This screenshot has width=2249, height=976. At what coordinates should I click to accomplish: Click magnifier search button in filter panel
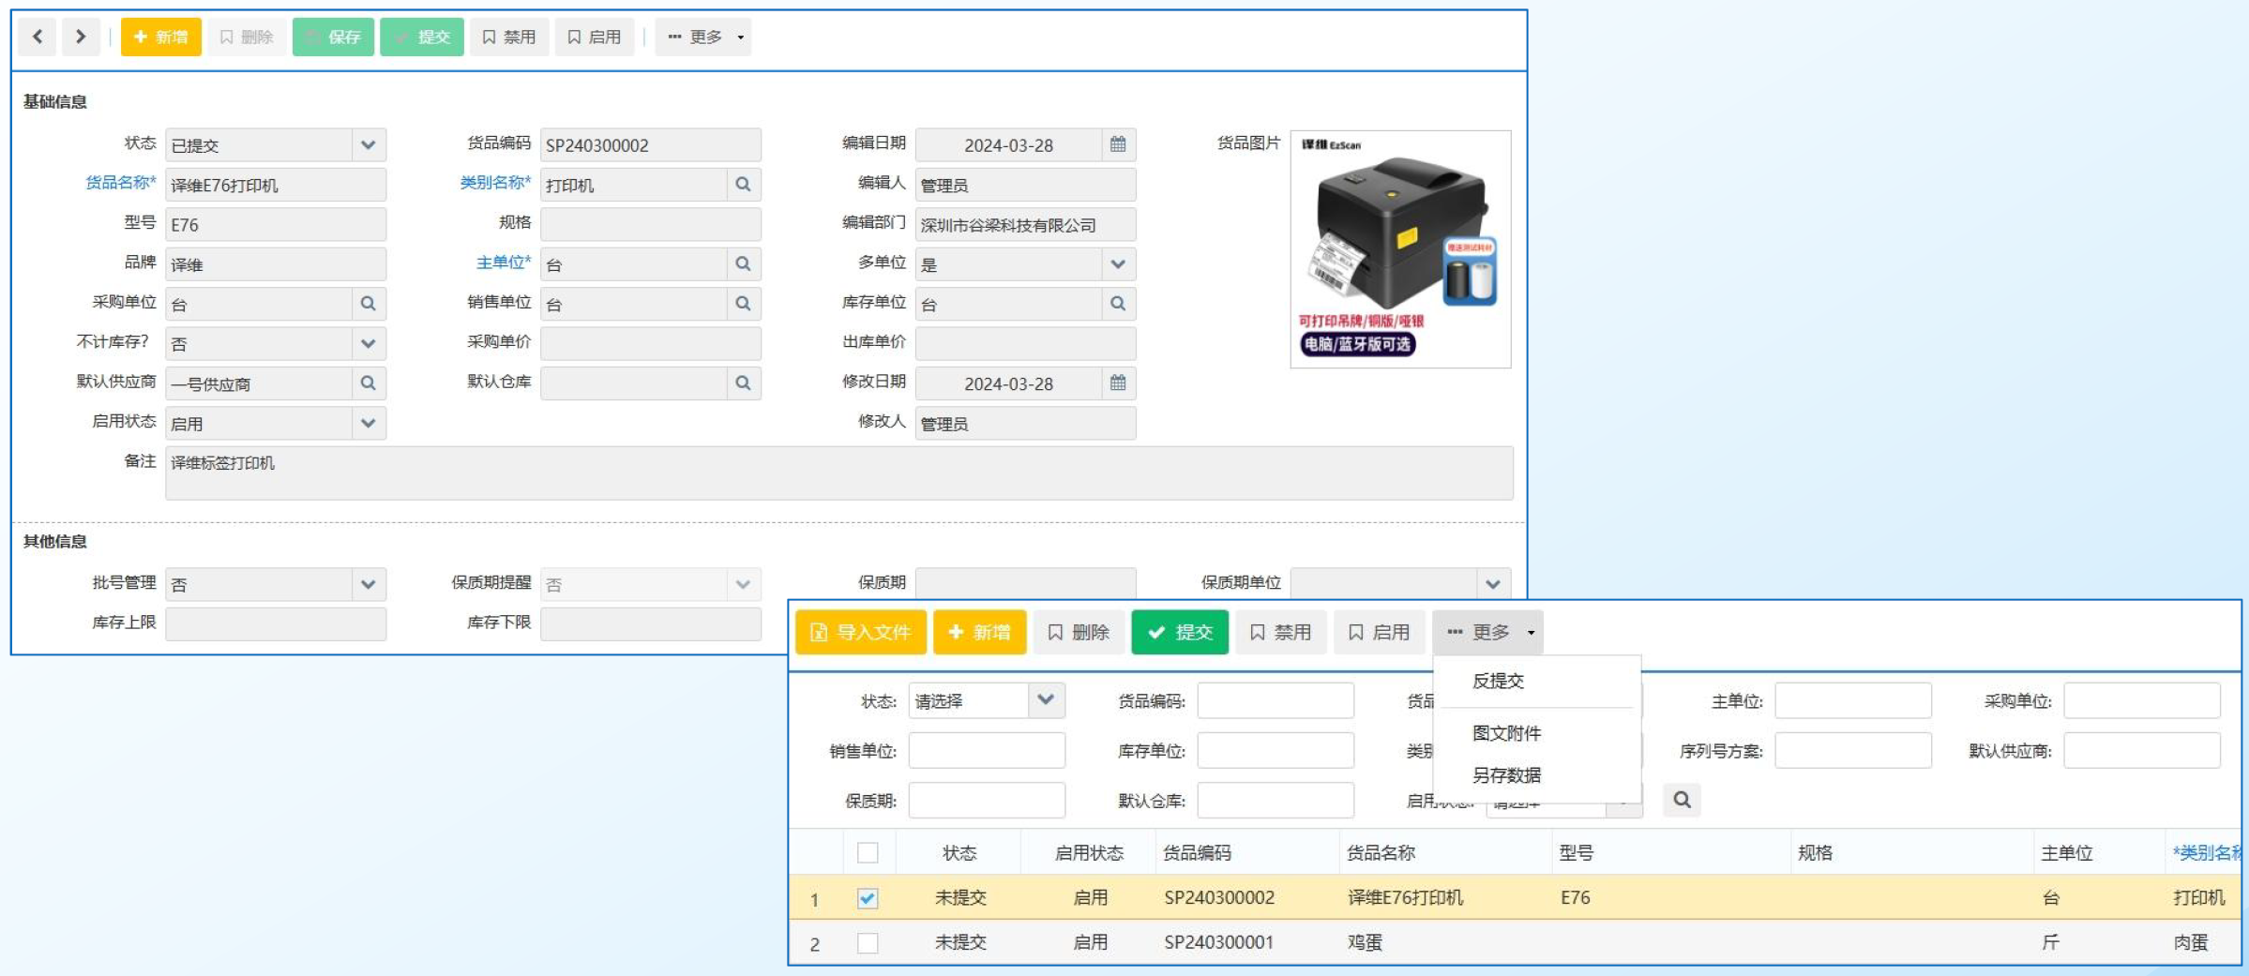[x=1682, y=800]
